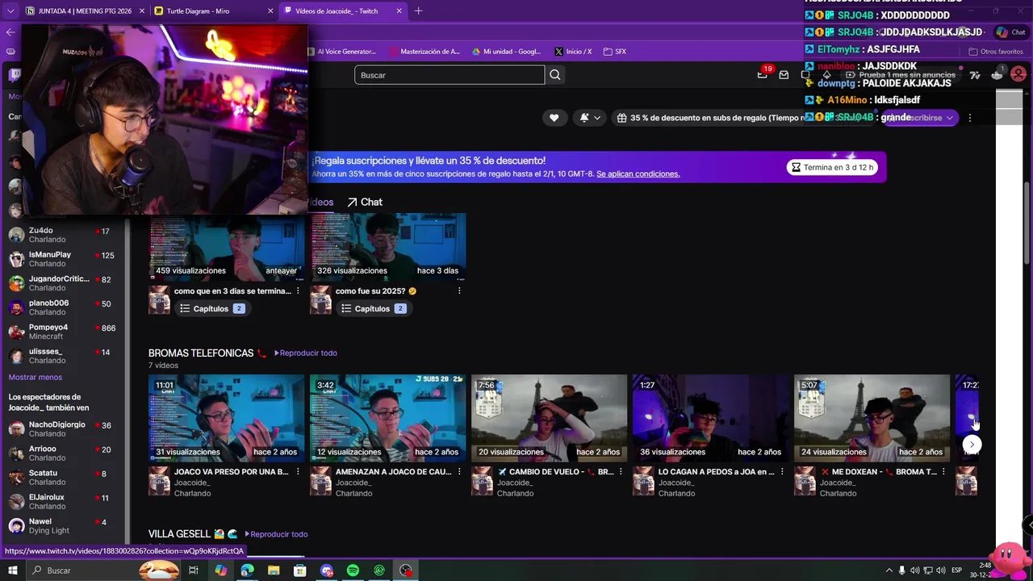
Task: Open the channel three-dots options menu
Action: [969, 118]
